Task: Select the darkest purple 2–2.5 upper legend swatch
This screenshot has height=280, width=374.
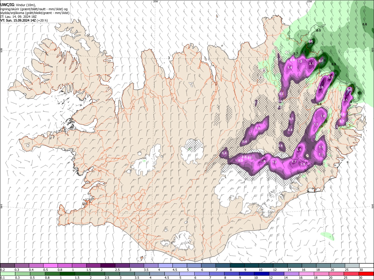Action: click(108, 266)
